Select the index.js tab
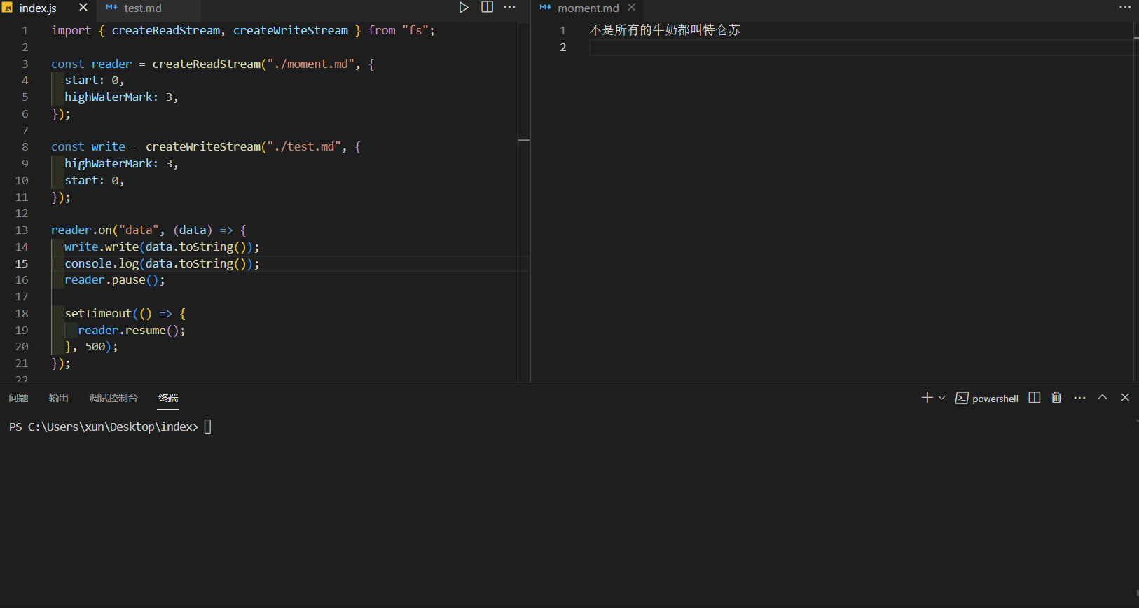1139x608 pixels. (38, 8)
